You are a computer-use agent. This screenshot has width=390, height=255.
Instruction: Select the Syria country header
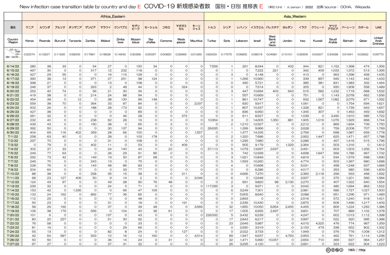coord(227,41)
